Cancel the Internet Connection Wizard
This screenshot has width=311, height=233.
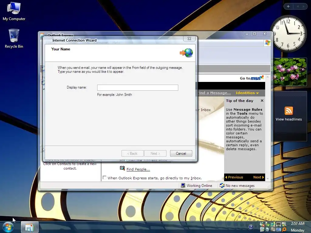[x=181, y=153]
